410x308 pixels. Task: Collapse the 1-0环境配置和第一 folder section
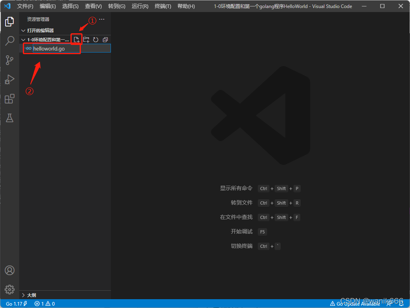click(x=45, y=40)
